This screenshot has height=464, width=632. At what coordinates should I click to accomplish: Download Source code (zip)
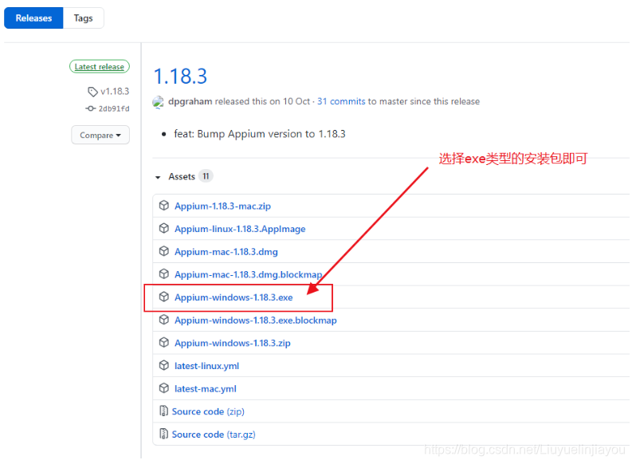point(208,411)
